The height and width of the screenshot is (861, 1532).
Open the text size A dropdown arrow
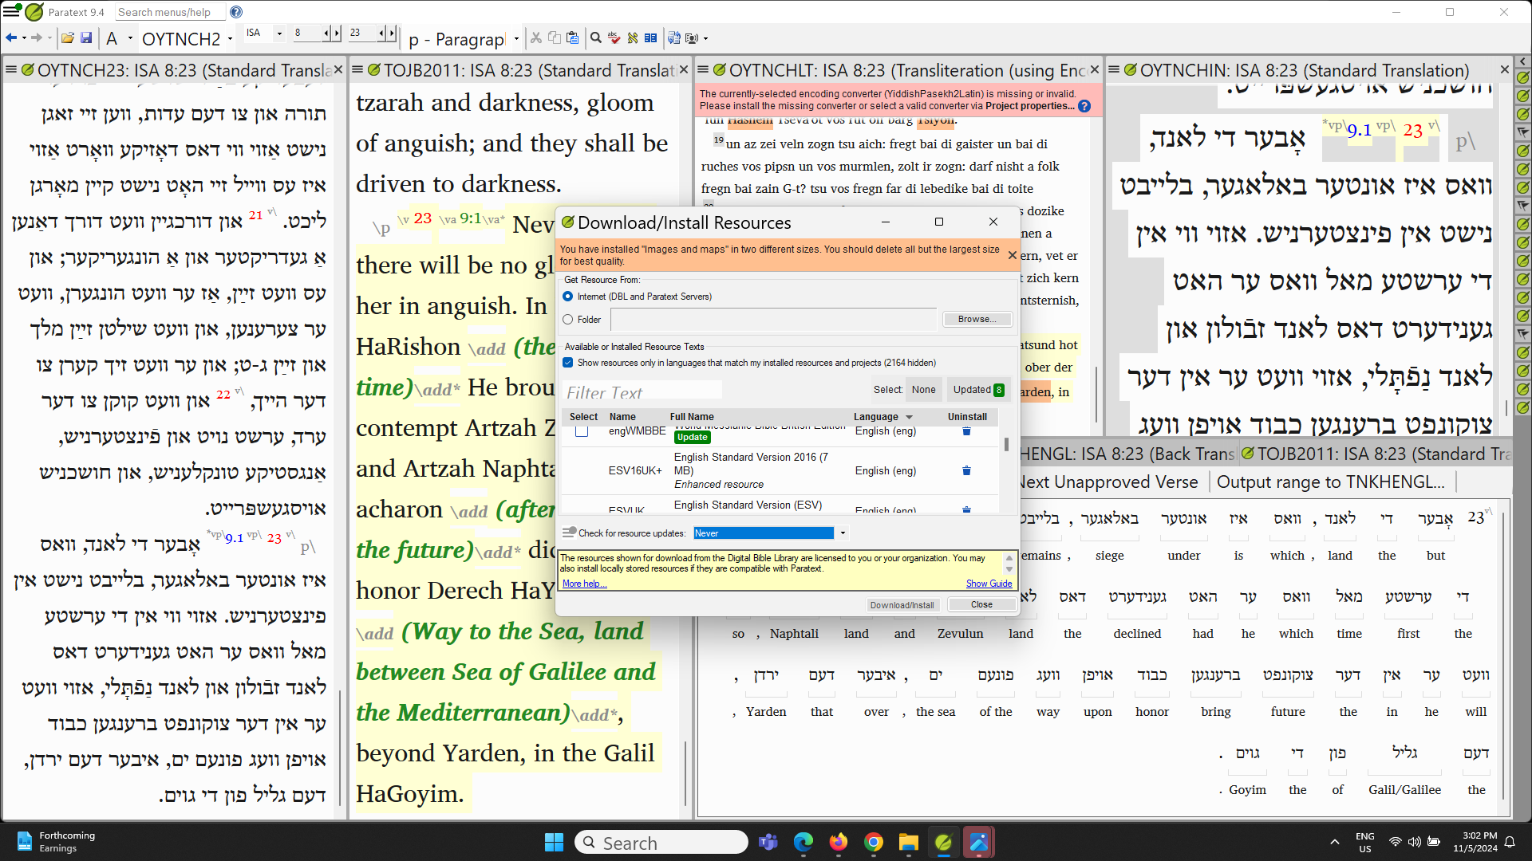click(x=130, y=38)
